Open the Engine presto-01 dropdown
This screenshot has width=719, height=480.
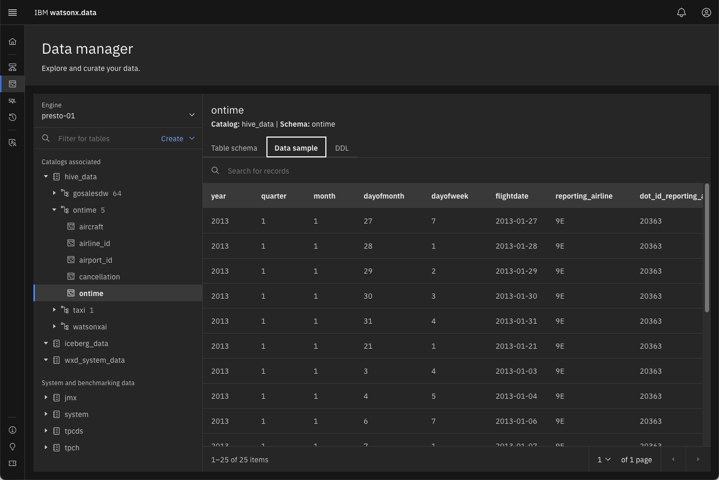(x=118, y=111)
